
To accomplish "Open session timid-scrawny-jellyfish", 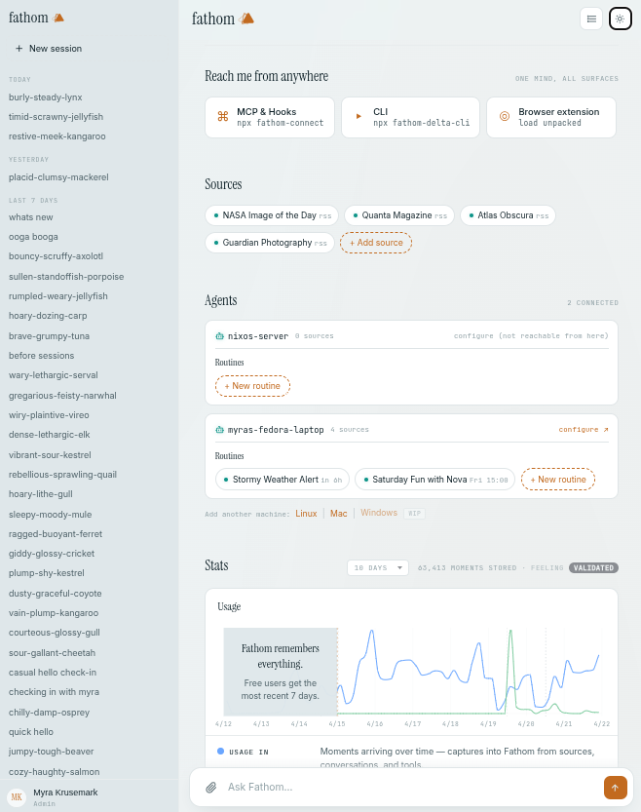I will tap(56, 117).
